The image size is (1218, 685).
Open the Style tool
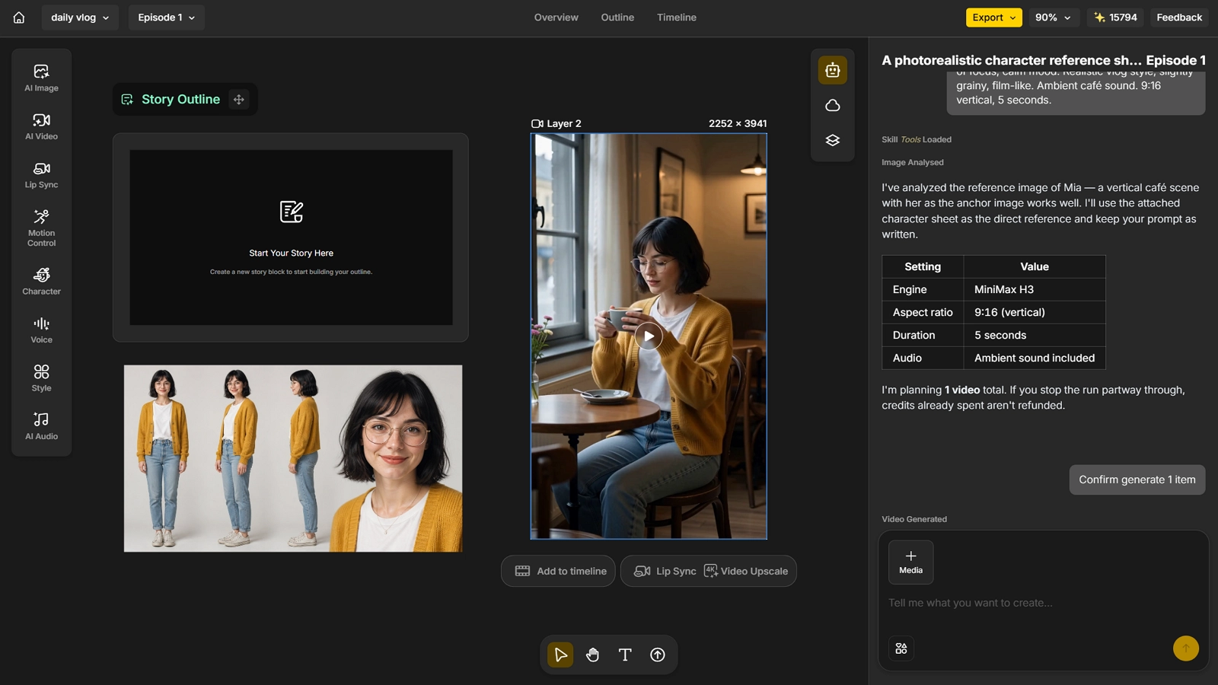click(41, 378)
